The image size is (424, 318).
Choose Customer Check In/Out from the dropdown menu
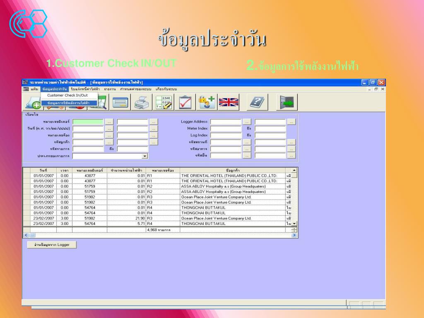(67, 96)
